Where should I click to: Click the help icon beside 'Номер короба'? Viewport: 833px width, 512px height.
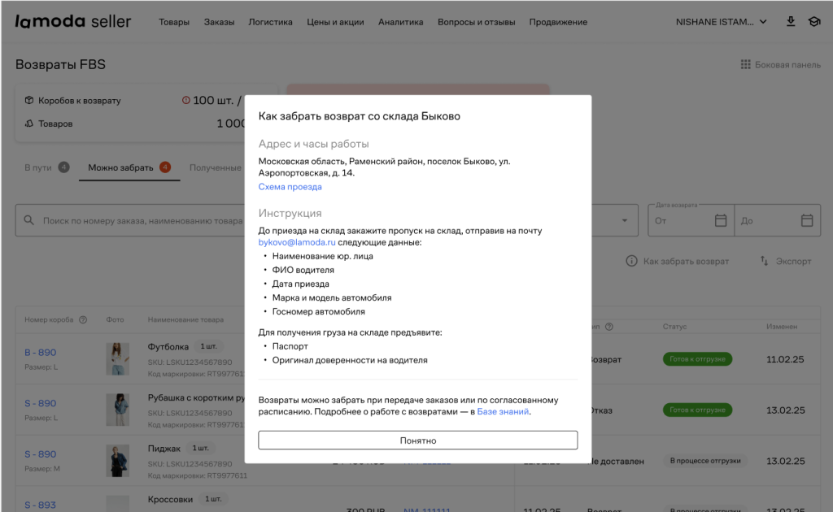[x=83, y=319]
